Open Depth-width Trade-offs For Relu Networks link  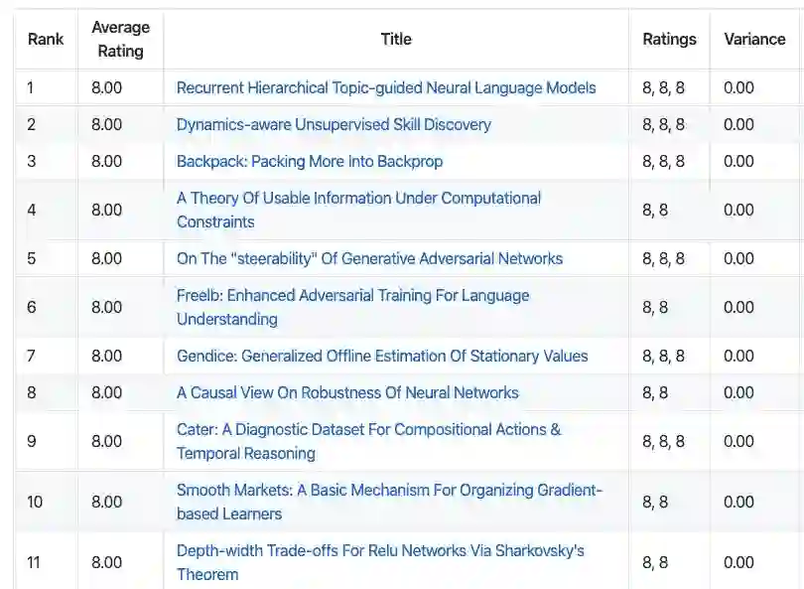point(380,550)
